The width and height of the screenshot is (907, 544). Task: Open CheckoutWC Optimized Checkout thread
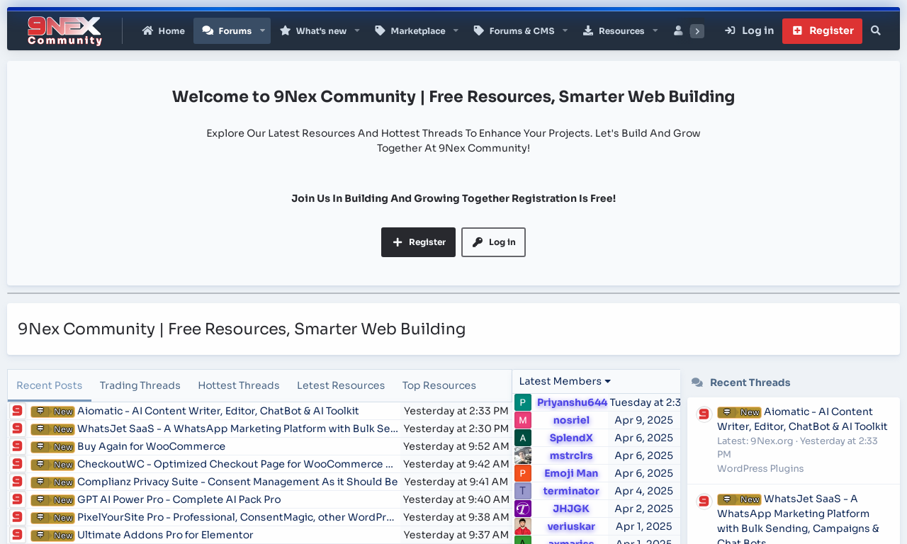point(235,464)
